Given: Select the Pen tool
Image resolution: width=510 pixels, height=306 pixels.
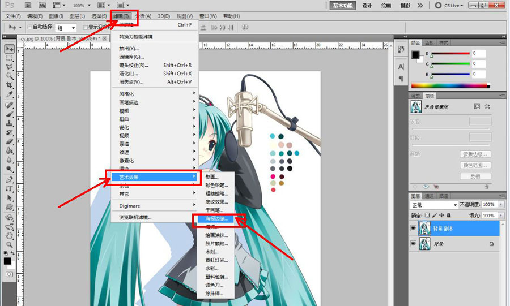Looking at the screenshot, I should 10,179.
